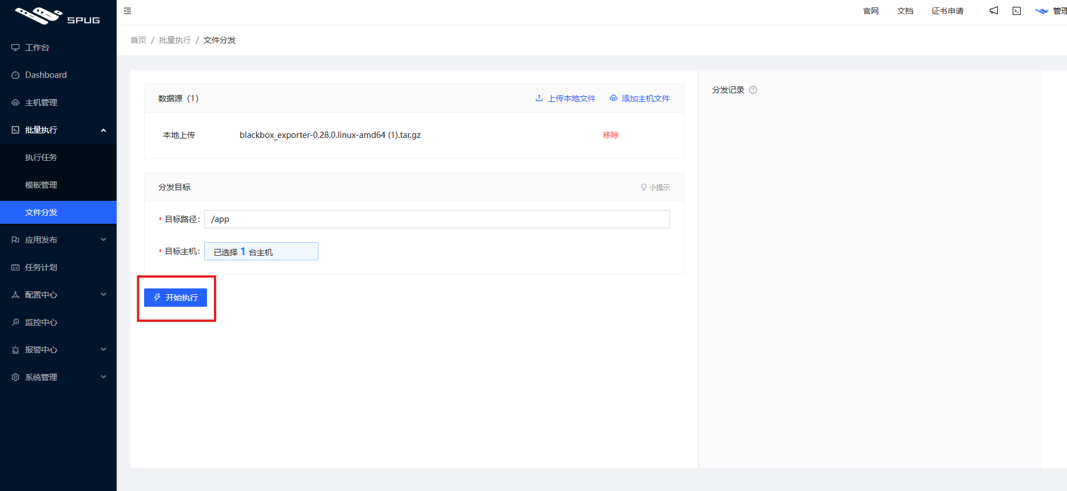The height and width of the screenshot is (491, 1067).
Task: Click the 上传本地文件 link
Action: click(x=566, y=98)
